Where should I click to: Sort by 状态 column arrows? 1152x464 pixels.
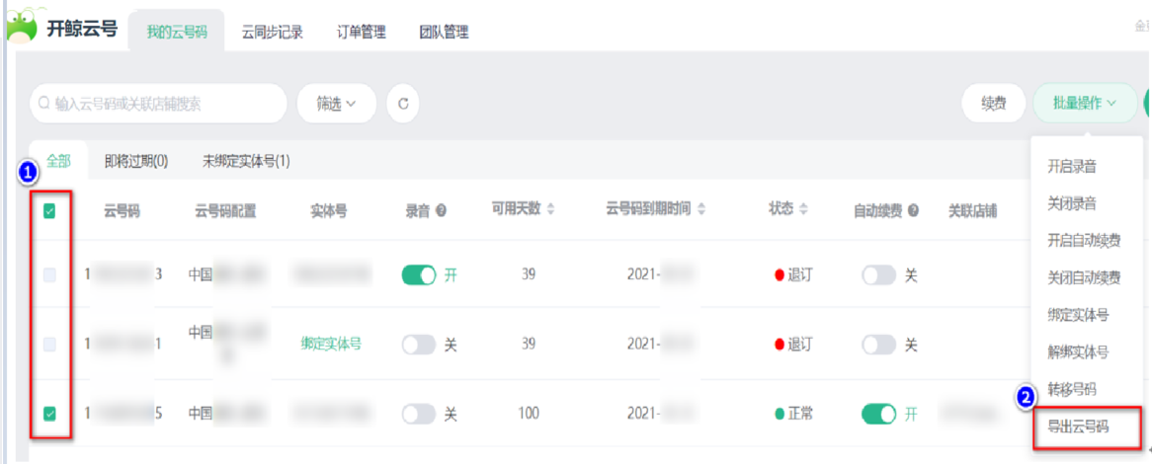pos(803,210)
